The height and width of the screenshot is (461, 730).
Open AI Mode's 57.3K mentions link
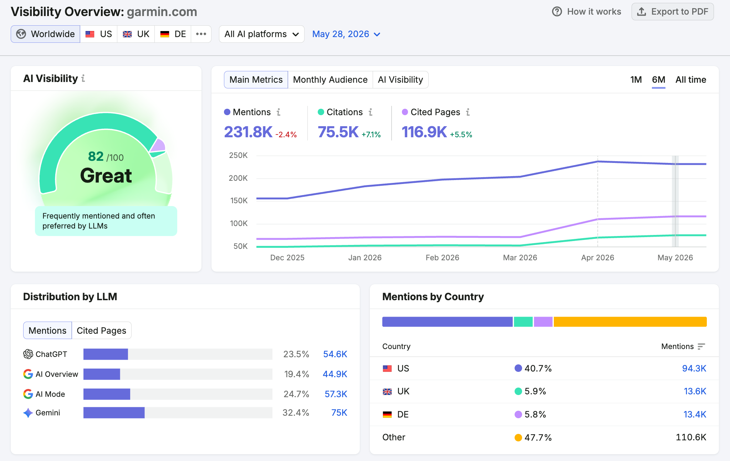pyautogui.click(x=336, y=394)
